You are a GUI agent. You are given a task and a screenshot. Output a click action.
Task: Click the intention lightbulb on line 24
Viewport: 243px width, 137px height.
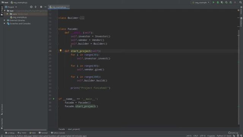(61, 51)
